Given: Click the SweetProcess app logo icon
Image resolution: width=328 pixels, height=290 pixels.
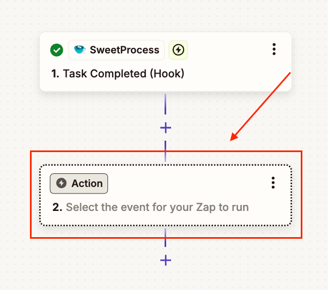Looking at the screenshot, I should pyautogui.click(x=80, y=50).
